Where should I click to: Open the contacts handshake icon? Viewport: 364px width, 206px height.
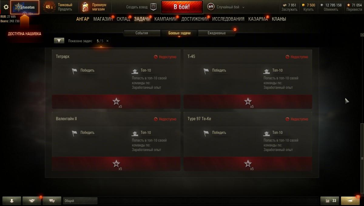(x=32, y=201)
